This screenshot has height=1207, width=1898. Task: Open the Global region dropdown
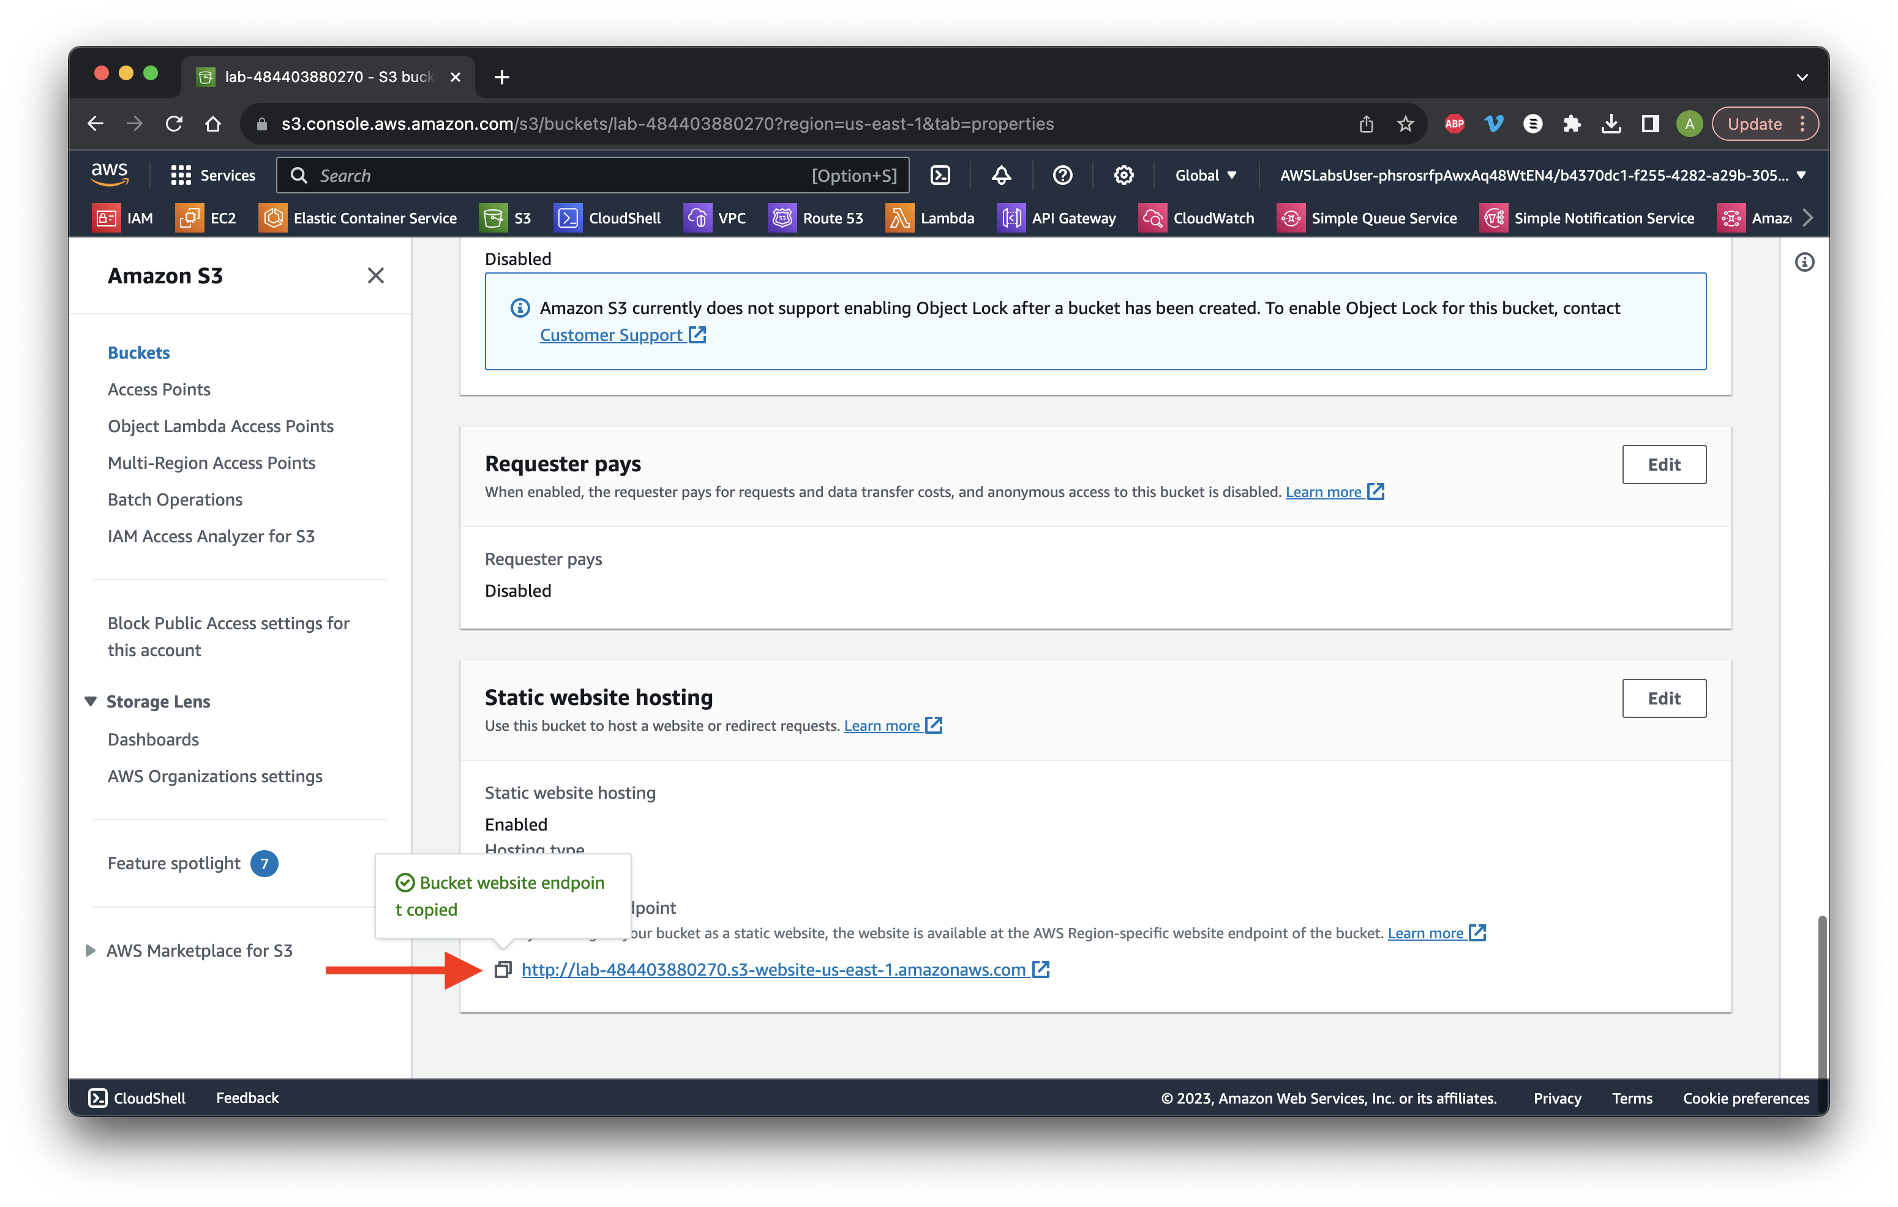(1206, 175)
